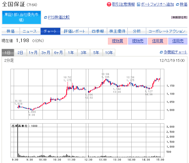
Task: Click the red 取引注意情報 warning icon
Action: coord(109,4)
